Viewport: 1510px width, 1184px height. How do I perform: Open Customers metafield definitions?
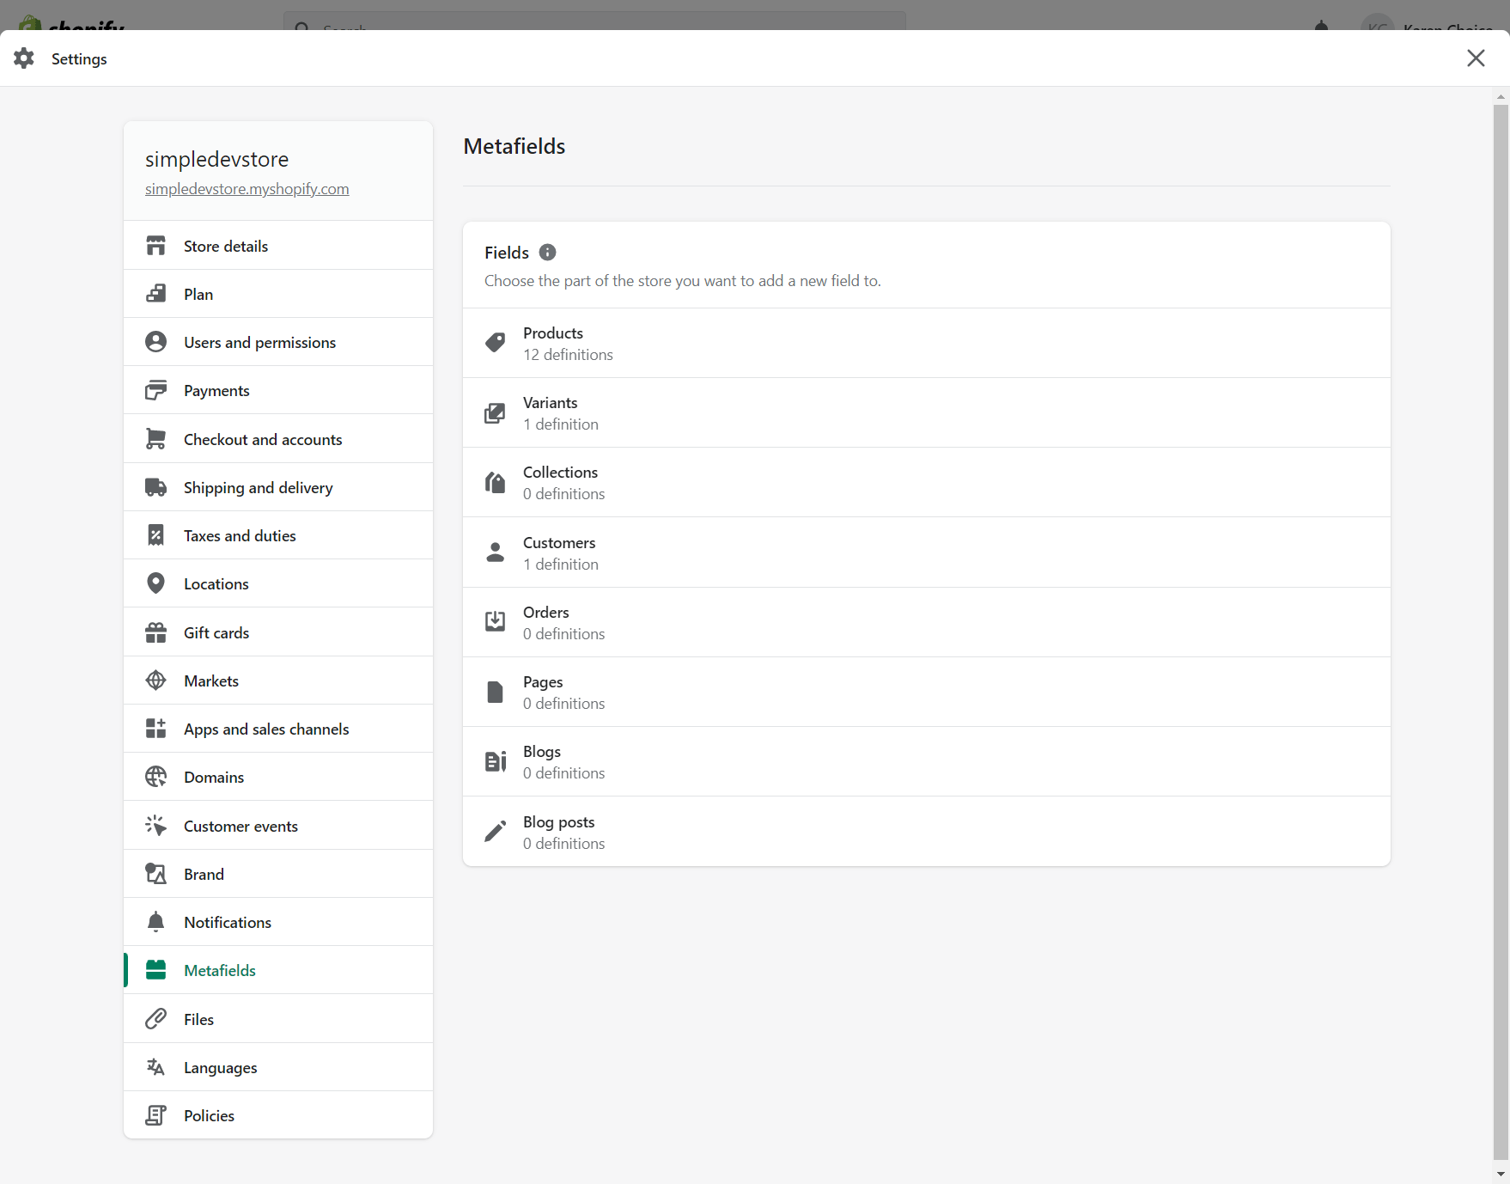927,552
